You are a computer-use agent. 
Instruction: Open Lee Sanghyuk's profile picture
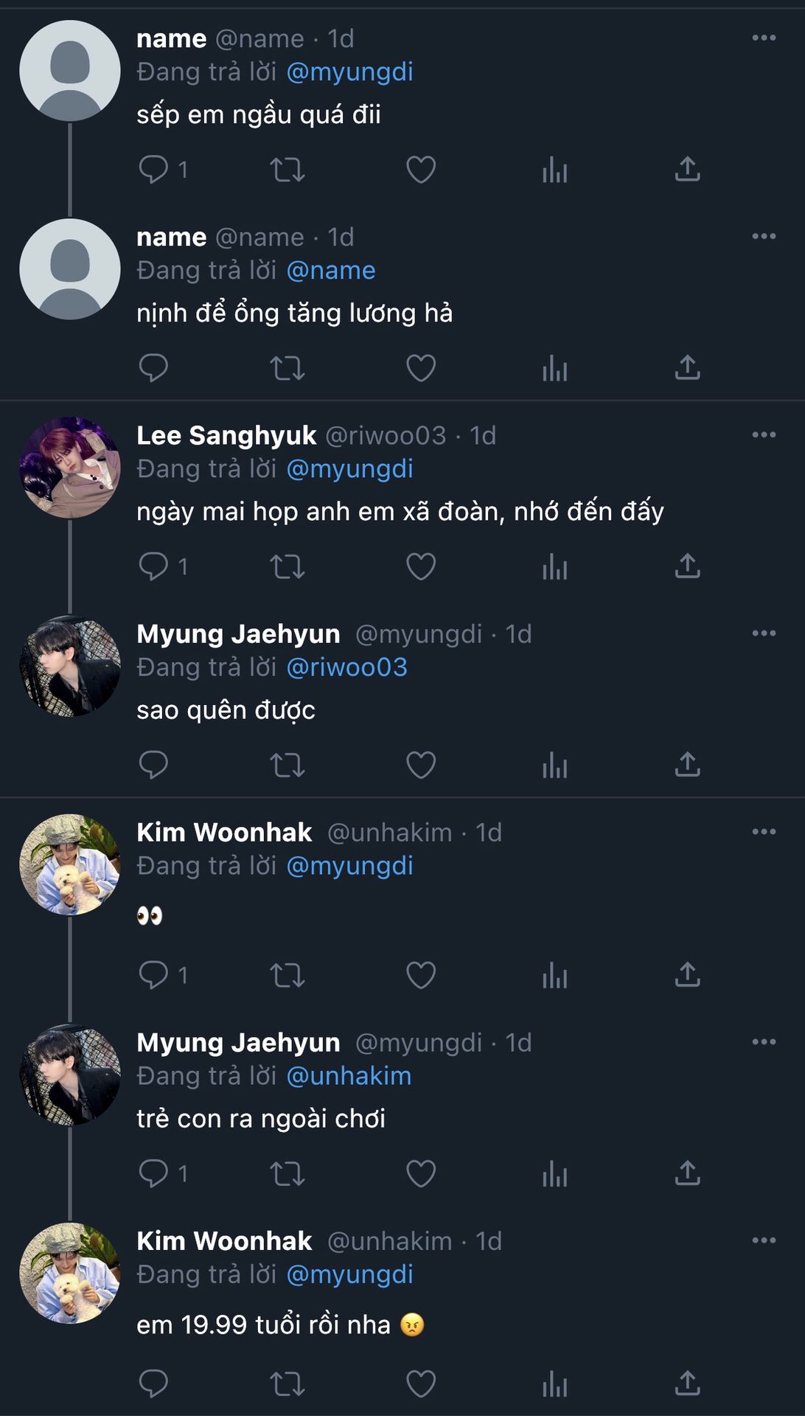(x=70, y=468)
